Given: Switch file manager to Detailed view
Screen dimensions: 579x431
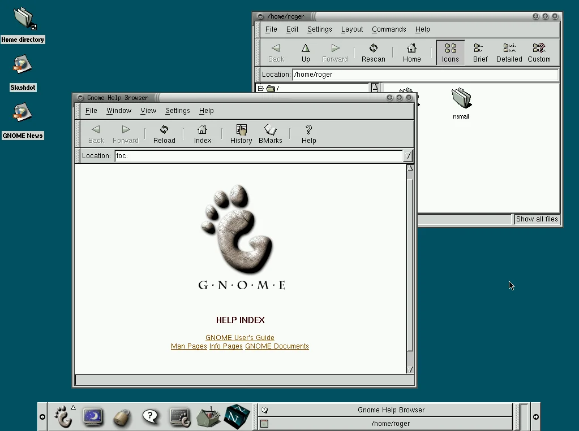Looking at the screenshot, I should 509,53.
